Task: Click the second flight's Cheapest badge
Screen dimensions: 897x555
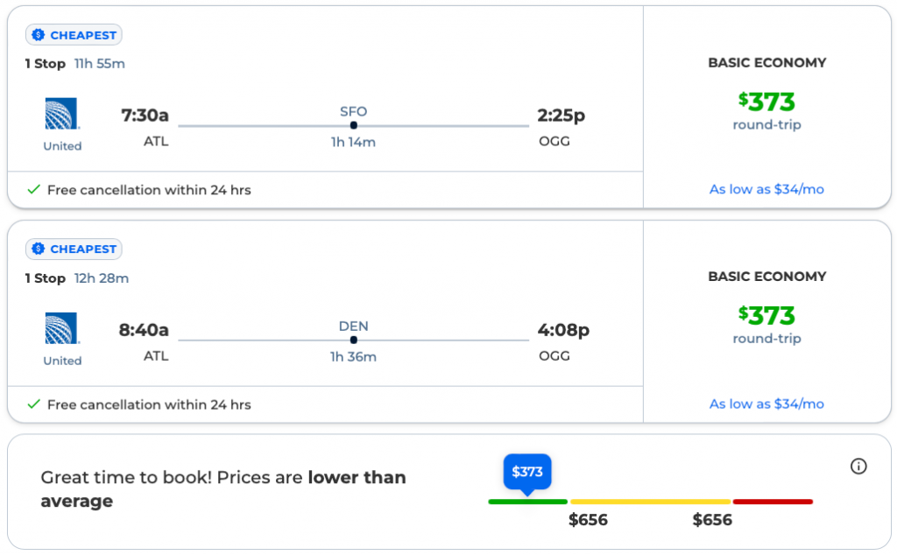Action: tap(74, 249)
